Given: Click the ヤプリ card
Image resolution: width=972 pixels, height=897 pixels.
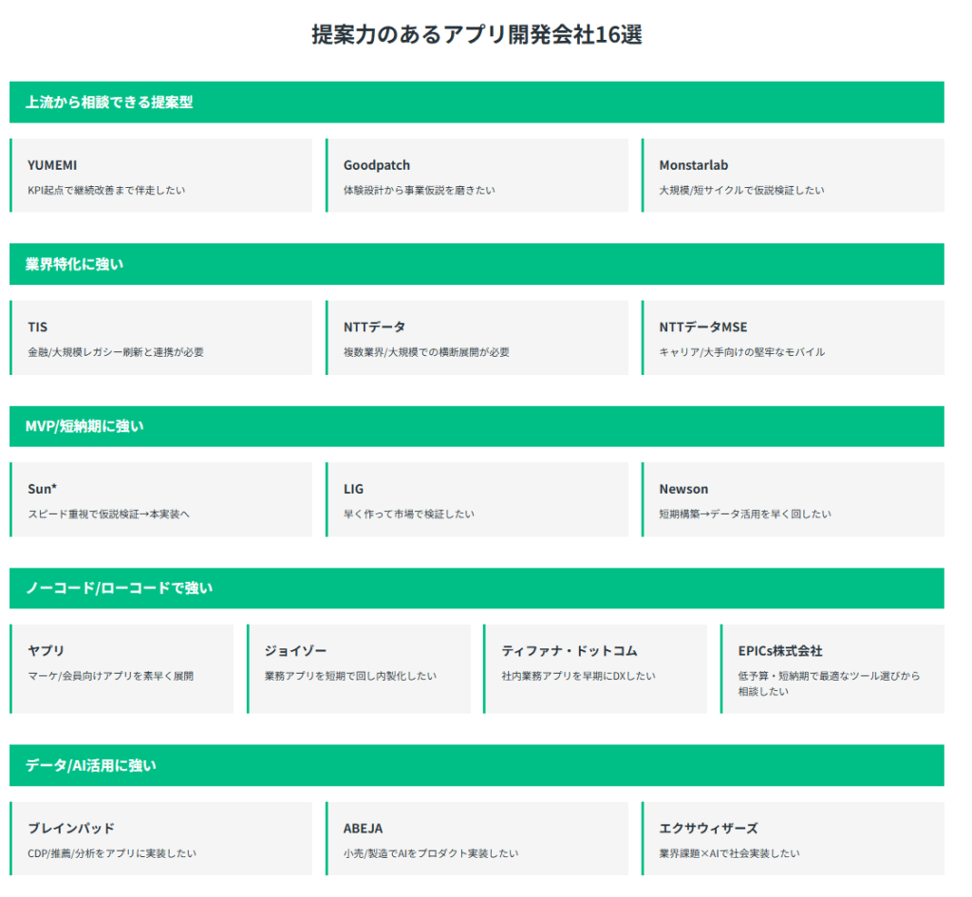Looking at the screenshot, I should 121,668.
